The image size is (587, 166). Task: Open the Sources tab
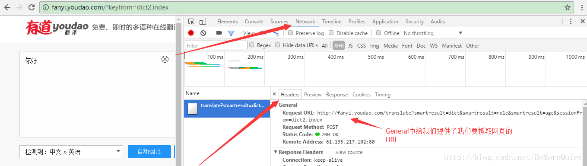pyautogui.click(x=279, y=22)
